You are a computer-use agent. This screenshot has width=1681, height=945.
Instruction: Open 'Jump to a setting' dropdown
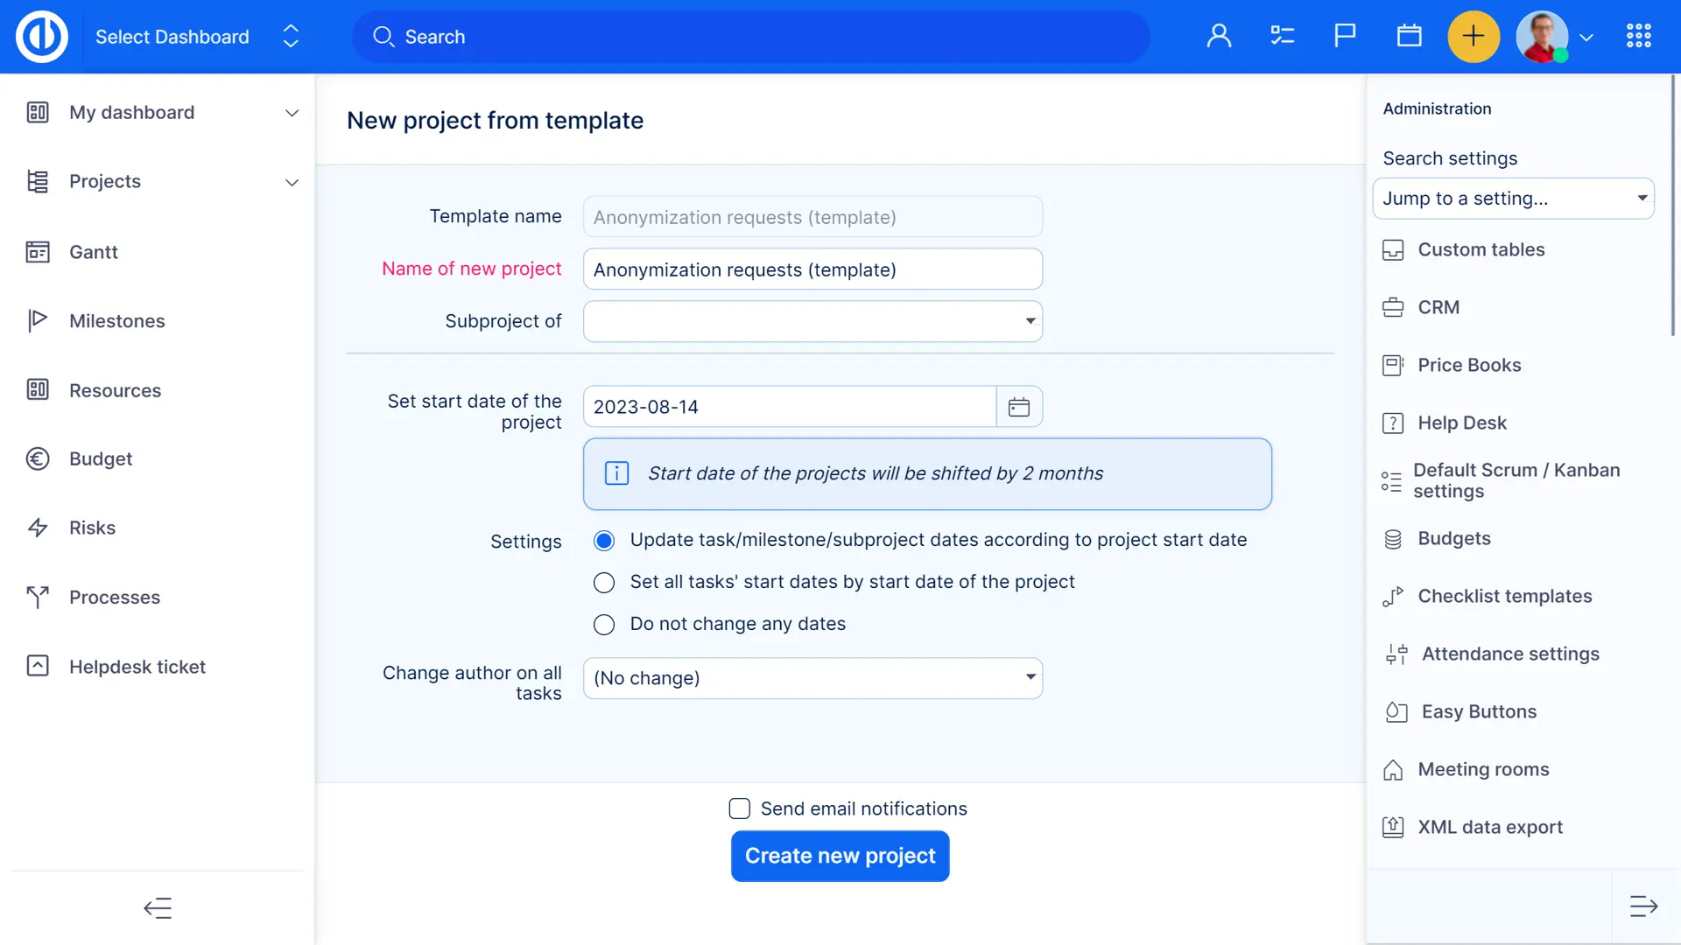coord(1513,199)
